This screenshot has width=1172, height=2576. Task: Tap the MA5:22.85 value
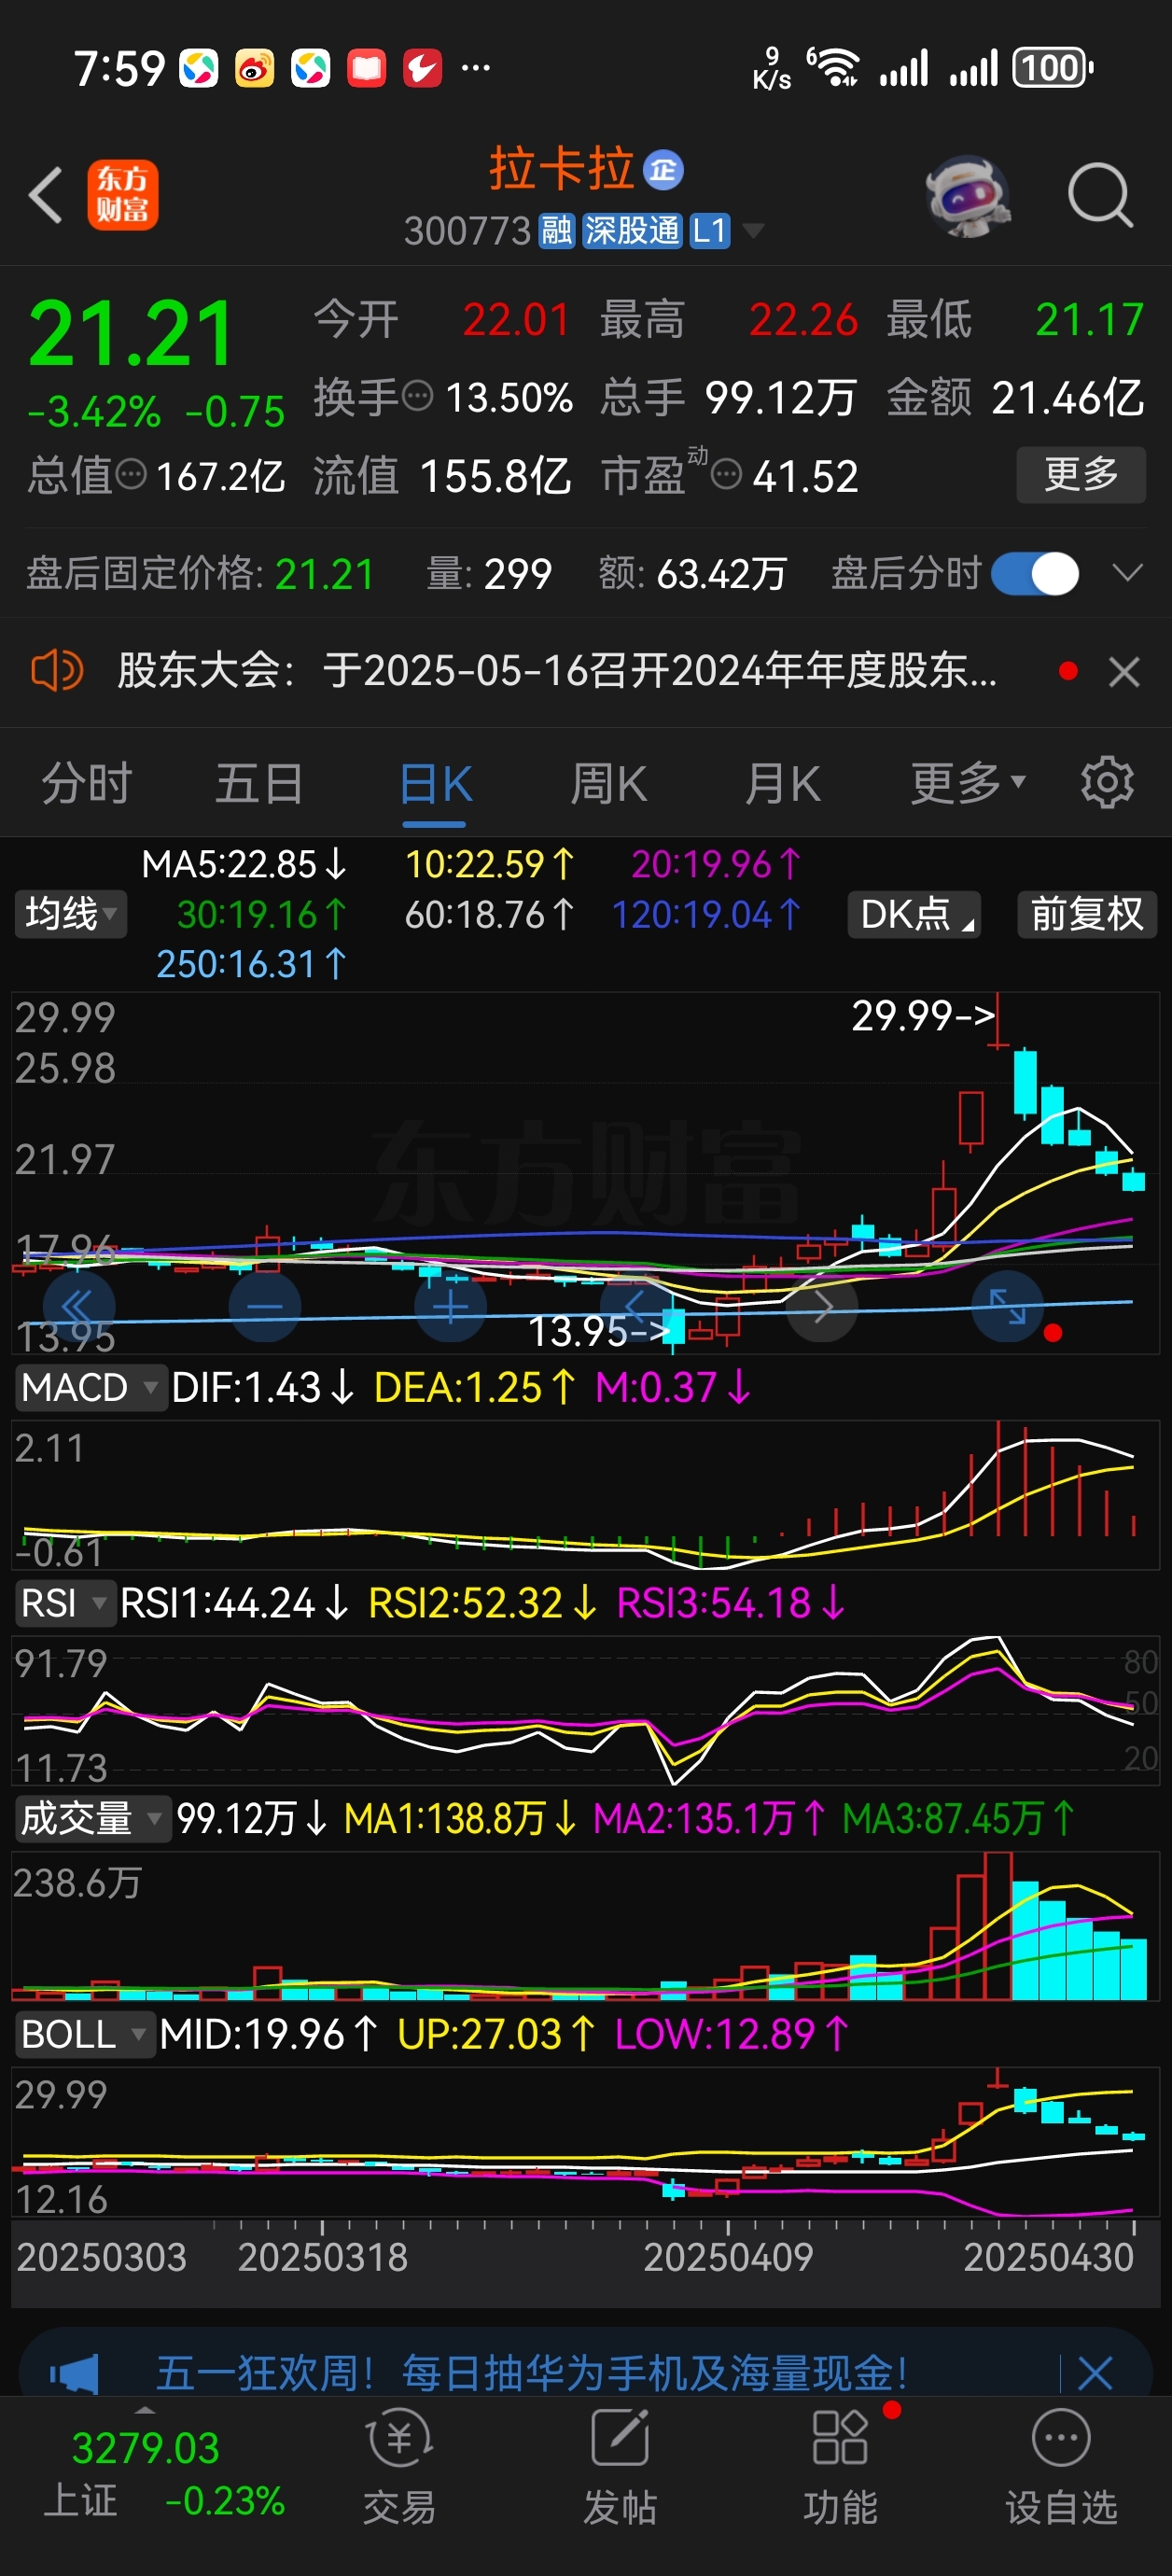(244, 864)
